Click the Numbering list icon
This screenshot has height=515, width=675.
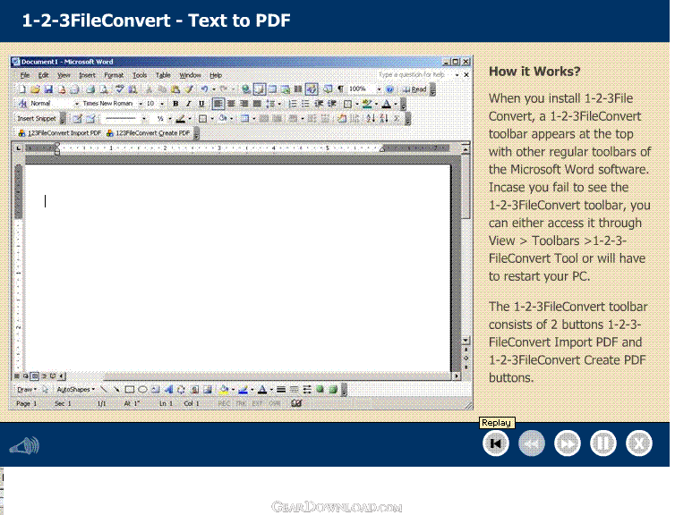292,104
